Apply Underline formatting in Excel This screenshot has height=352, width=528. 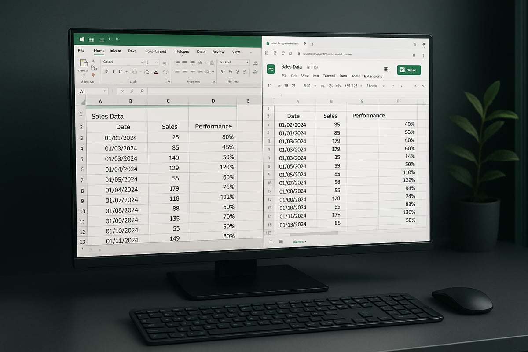pyautogui.click(x=119, y=70)
